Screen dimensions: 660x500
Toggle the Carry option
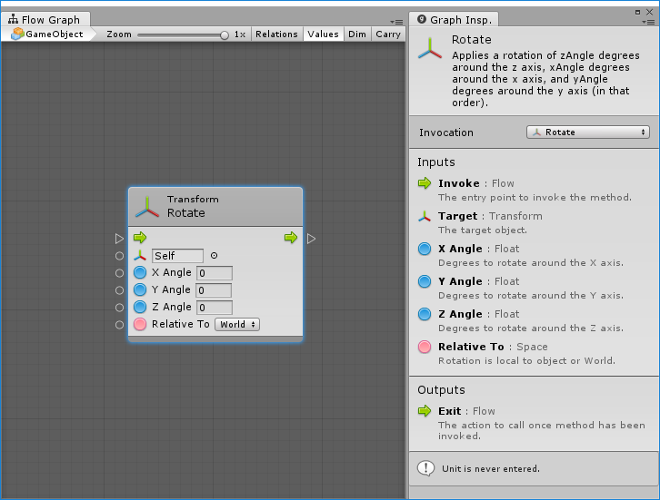pos(388,34)
